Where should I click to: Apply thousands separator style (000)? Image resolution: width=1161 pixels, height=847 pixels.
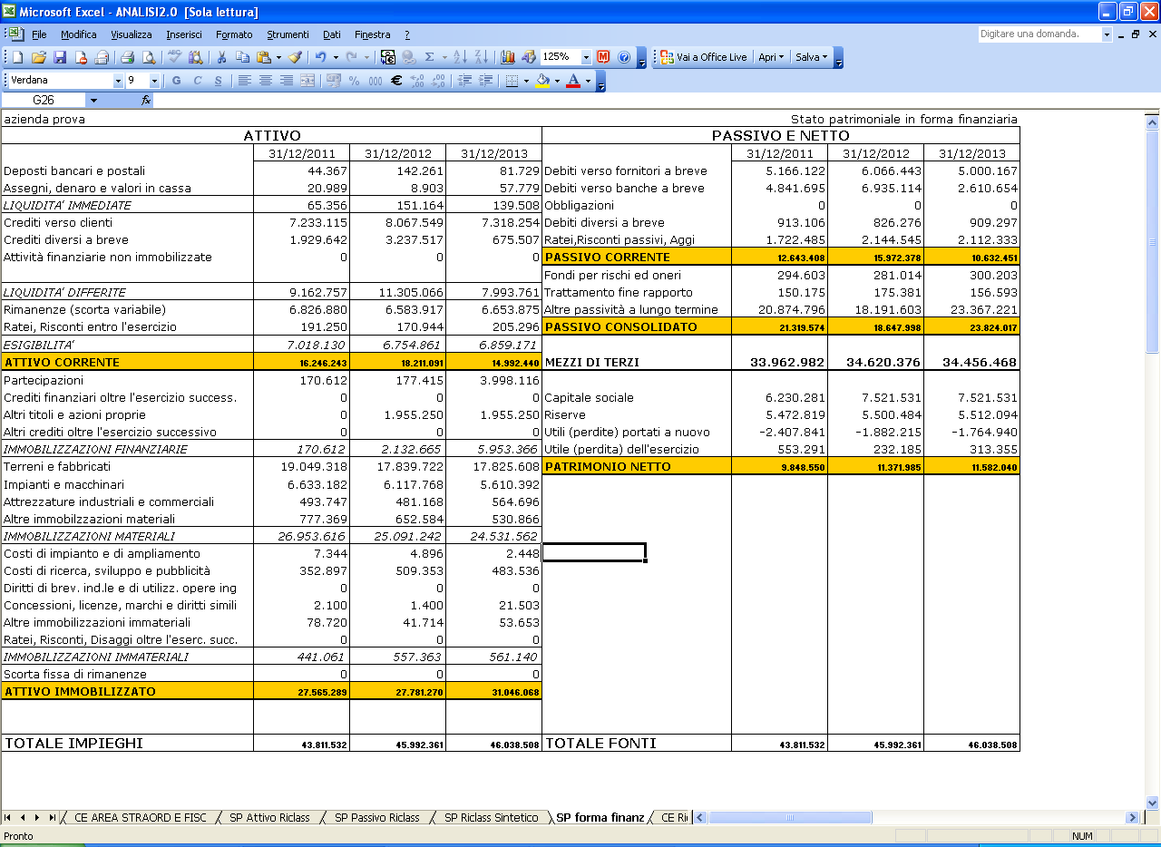pos(375,81)
